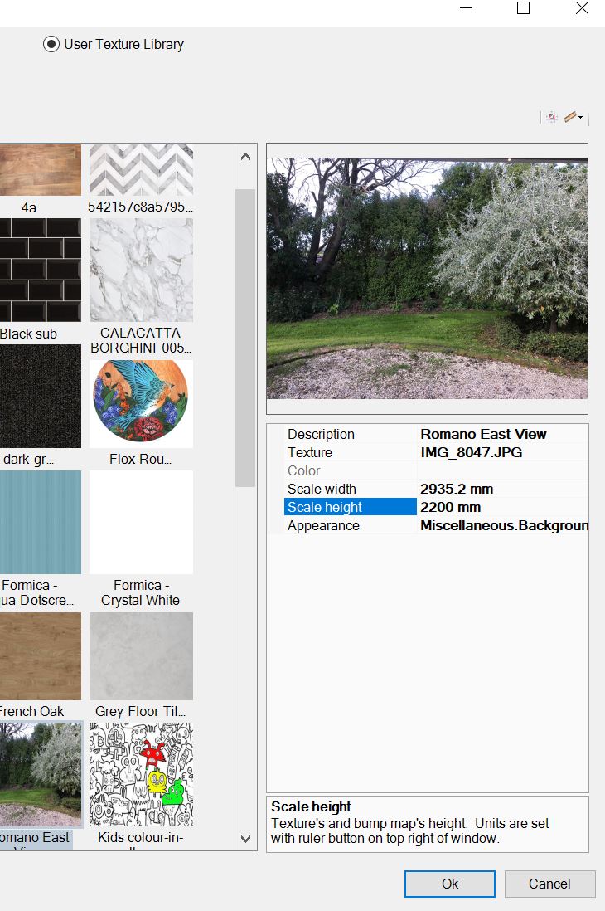Maximize the window

pyautogui.click(x=523, y=8)
